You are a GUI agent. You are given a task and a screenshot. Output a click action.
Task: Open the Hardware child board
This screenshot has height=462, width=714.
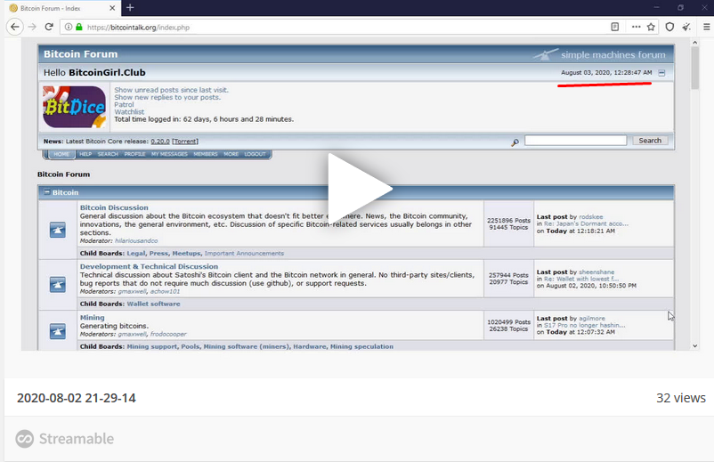pos(309,347)
